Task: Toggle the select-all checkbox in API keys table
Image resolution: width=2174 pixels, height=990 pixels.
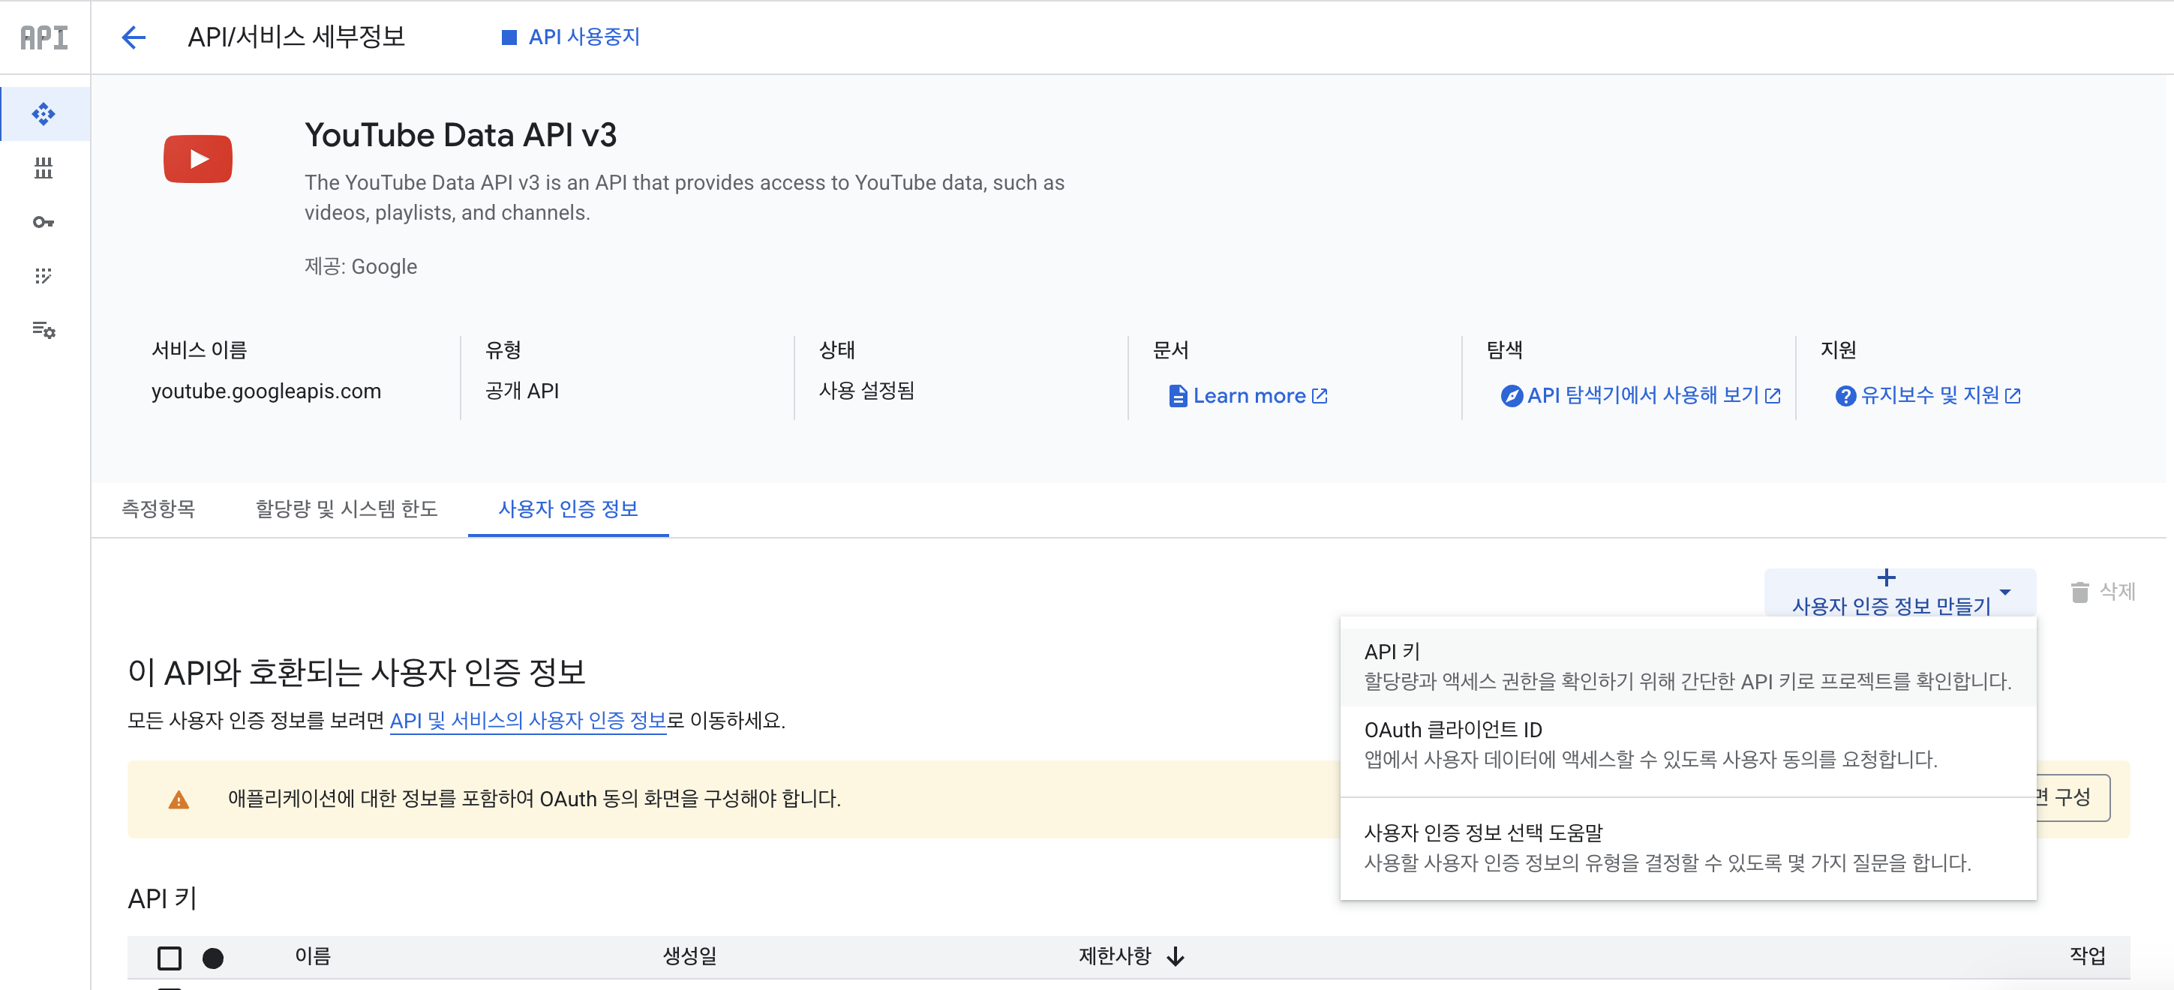Action: (170, 958)
